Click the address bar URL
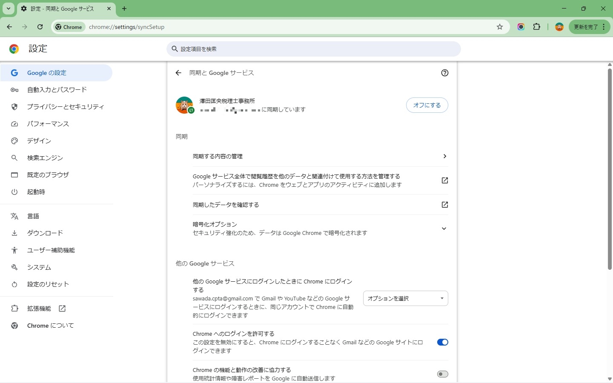The width and height of the screenshot is (613, 383). [127, 27]
